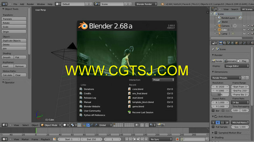
Task: Play the animation in reverse
Action: tap(134, 139)
